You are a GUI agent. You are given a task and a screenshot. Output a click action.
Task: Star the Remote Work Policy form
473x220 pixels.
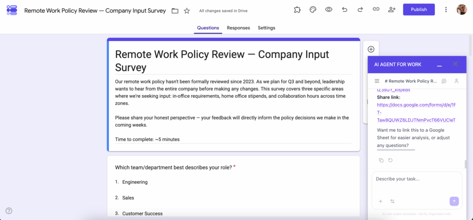pyautogui.click(x=187, y=11)
